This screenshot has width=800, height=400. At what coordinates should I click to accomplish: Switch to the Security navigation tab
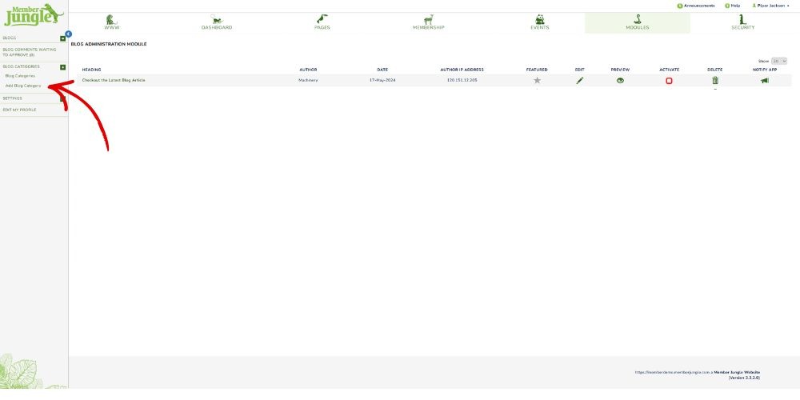742,22
